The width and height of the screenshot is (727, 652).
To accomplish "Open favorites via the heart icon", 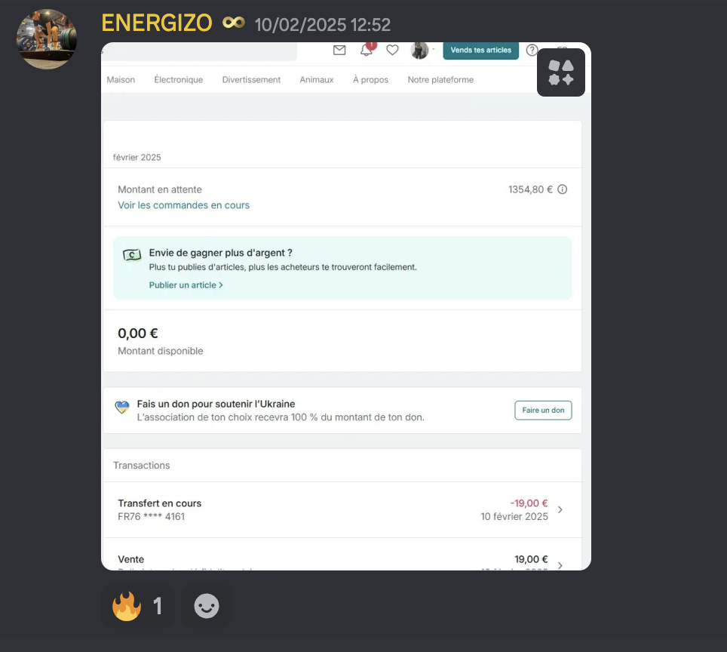I will [392, 51].
